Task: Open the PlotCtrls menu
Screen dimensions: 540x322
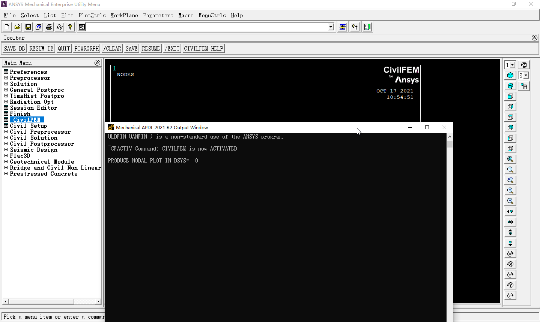Action: coord(92,15)
